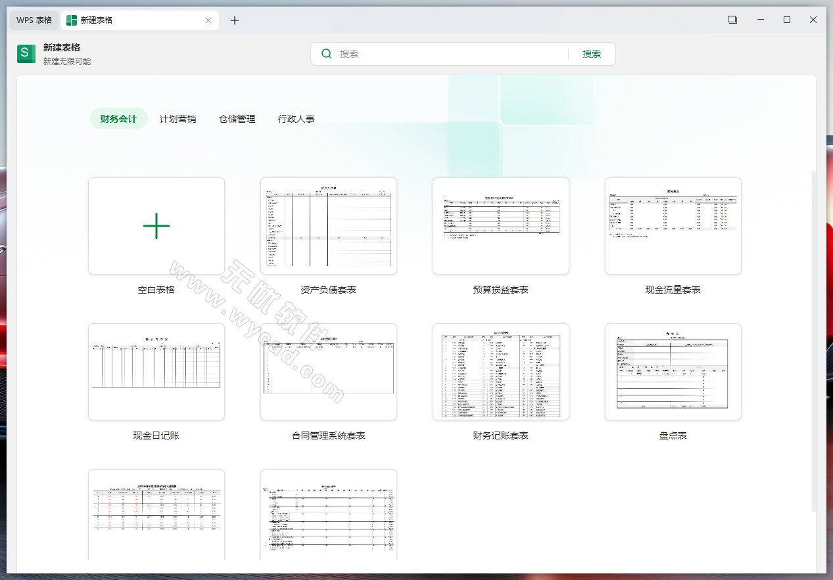Open the 预算损益套表 template thumbnail

pos(501,226)
